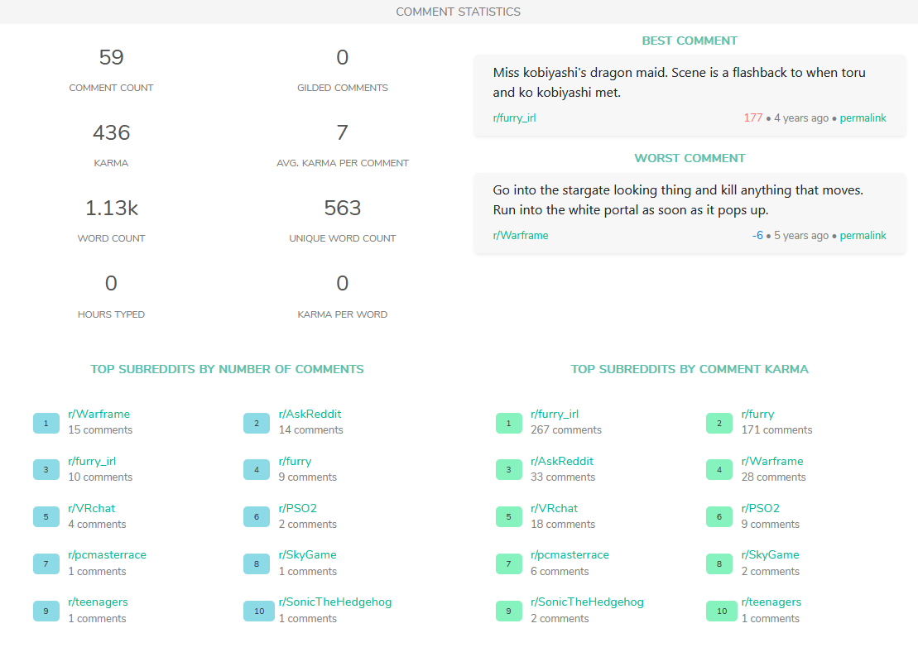Click the 177 score on Best Comment
The width and height of the screenshot is (918, 657).
753,117
